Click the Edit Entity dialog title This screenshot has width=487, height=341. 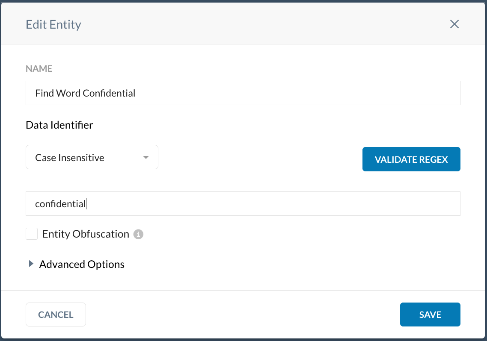coord(53,24)
